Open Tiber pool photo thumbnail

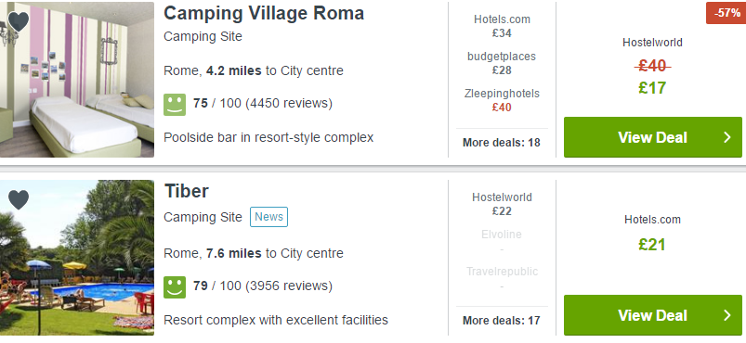(77, 258)
